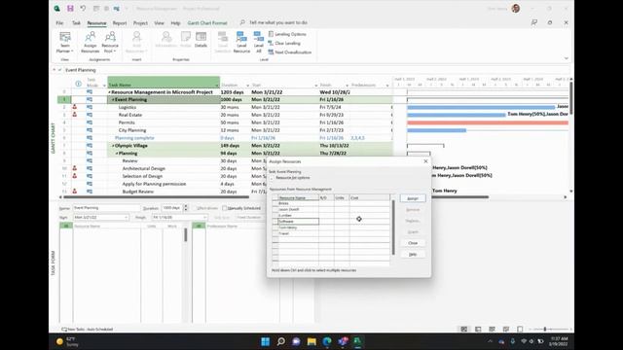This screenshot has height=350, width=623.
Task: Open the File menu
Action: click(x=59, y=23)
